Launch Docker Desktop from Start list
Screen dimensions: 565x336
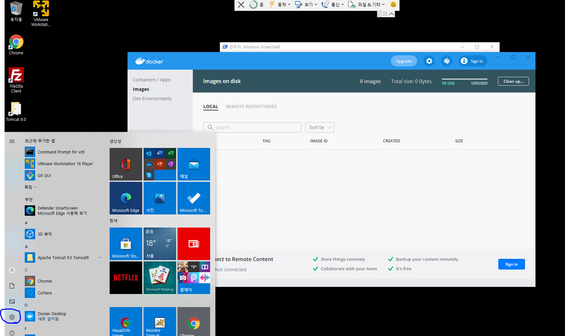pyautogui.click(x=63, y=316)
